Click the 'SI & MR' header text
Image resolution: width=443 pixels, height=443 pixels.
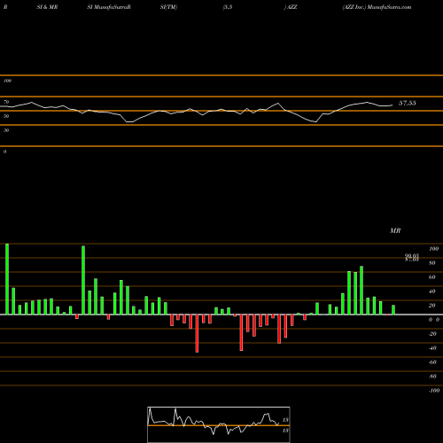click(47, 7)
